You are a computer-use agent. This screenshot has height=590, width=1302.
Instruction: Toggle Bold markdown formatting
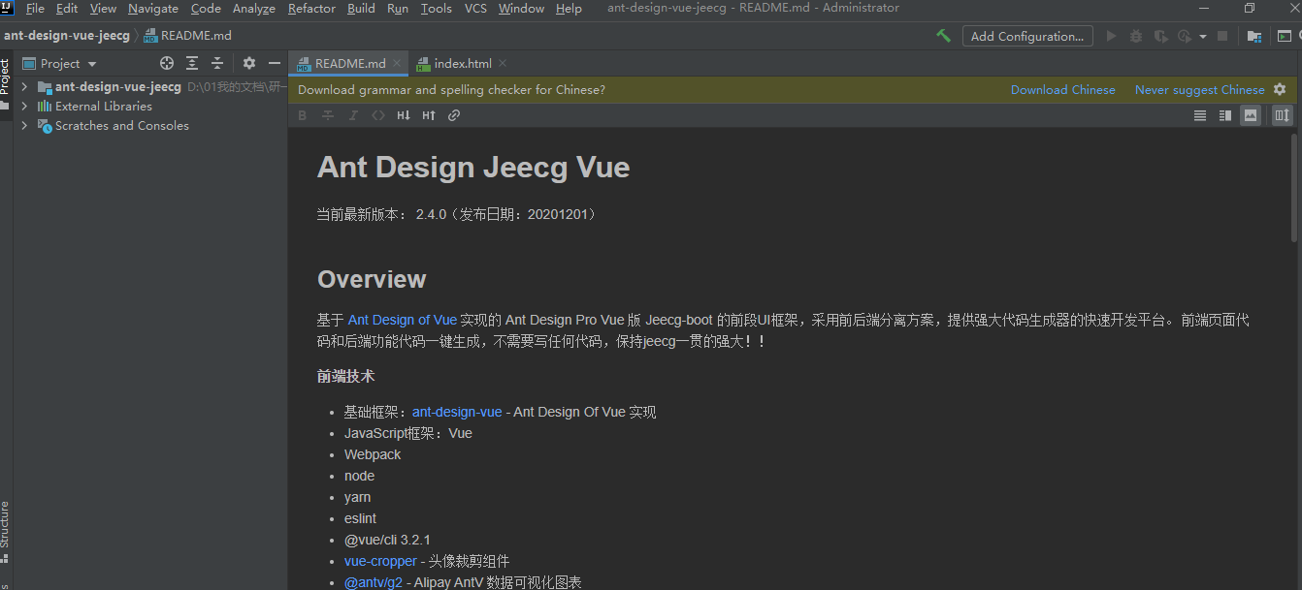click(302, 115)
